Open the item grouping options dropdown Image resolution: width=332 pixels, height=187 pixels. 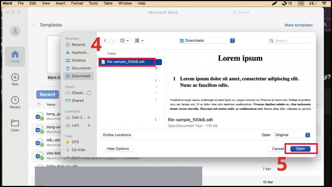[x=139, y=40]
